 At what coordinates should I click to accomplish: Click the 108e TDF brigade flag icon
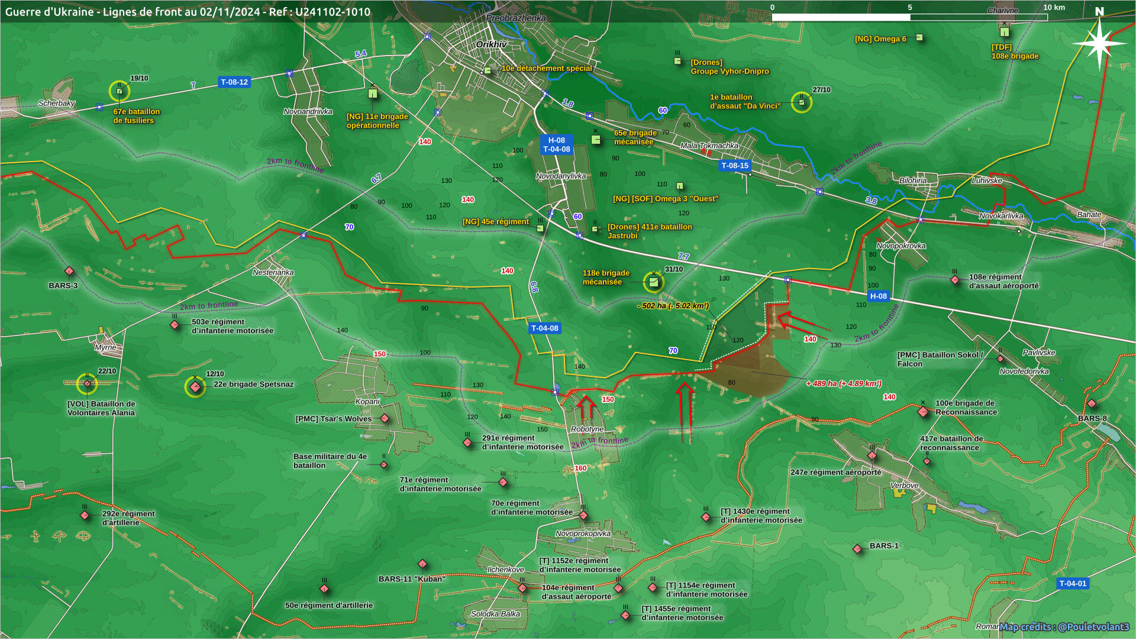(x=1004, y=31)
